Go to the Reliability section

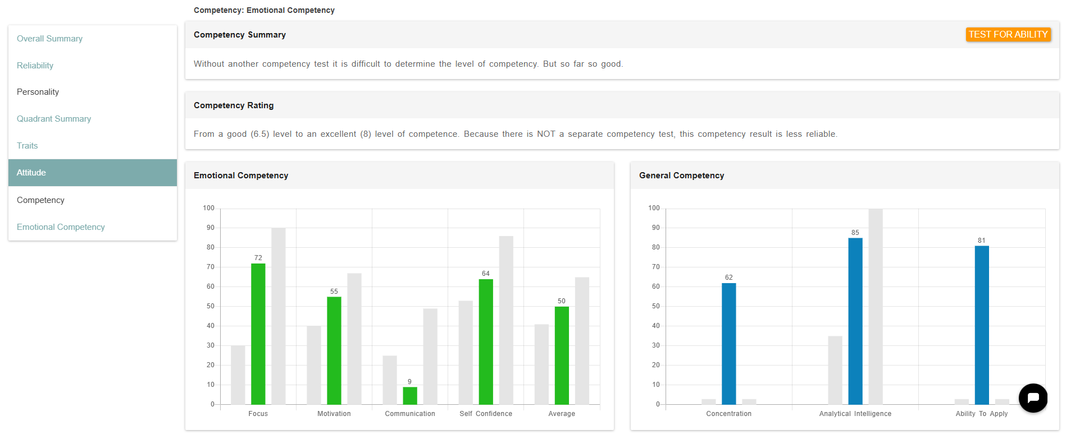[35, 66]
